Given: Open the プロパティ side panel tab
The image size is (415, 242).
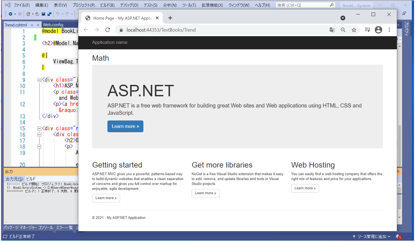Looking at the screenshot, I should 407,29.
